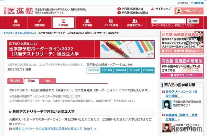Click 河合塾の医学部対策 sidebar heading
Image resolution: width=207 pixels, height=136 pixels.
[x=180, y=85]
